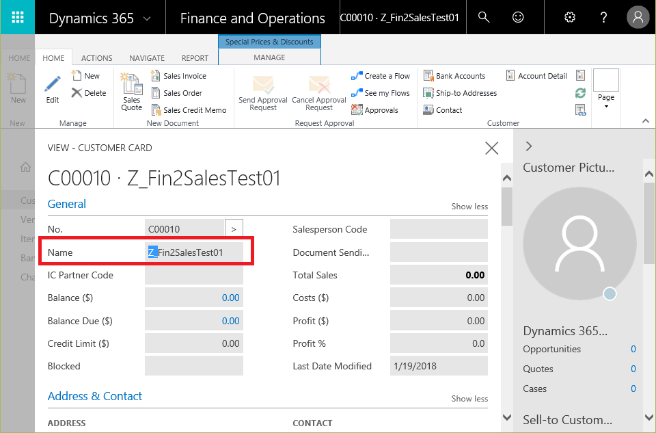Click the Salesperson Code field
The height and width of the screenshot is (433, 656).
pyautogui.click(x=439, y=229)
